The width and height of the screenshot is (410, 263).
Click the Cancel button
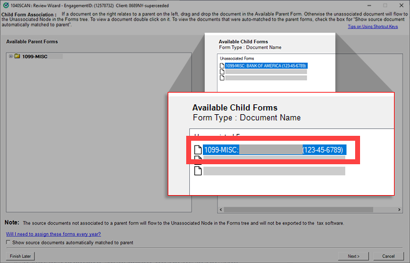pos(388,256)
